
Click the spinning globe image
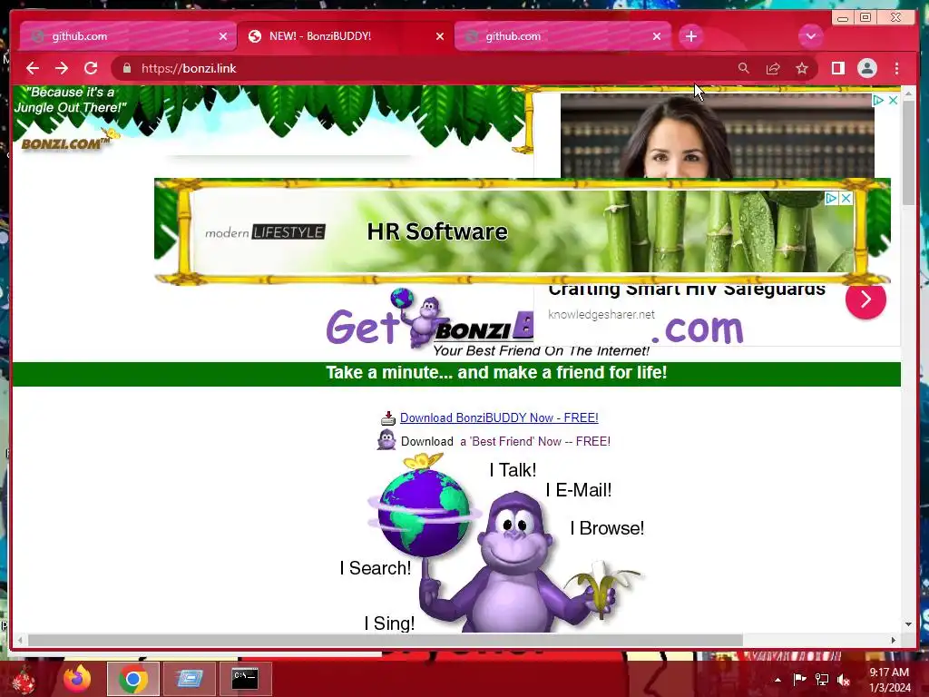[424, 511]
